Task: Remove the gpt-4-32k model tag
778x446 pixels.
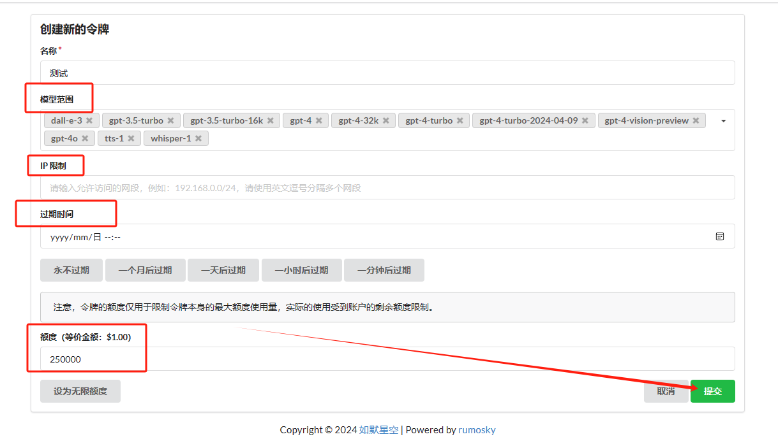Action: point(385,120)
